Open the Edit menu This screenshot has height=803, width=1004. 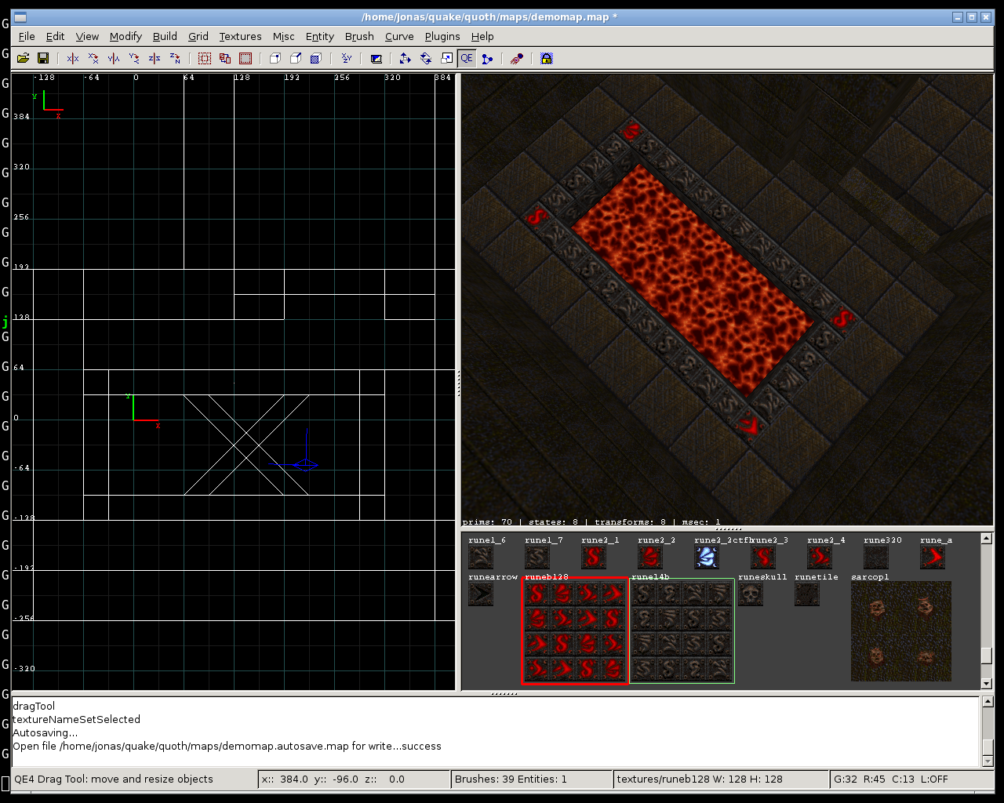click(55, 36)
